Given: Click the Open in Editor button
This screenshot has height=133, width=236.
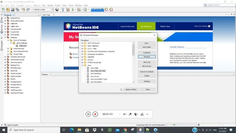Looking at the screenshot, I should coord(131,89).
